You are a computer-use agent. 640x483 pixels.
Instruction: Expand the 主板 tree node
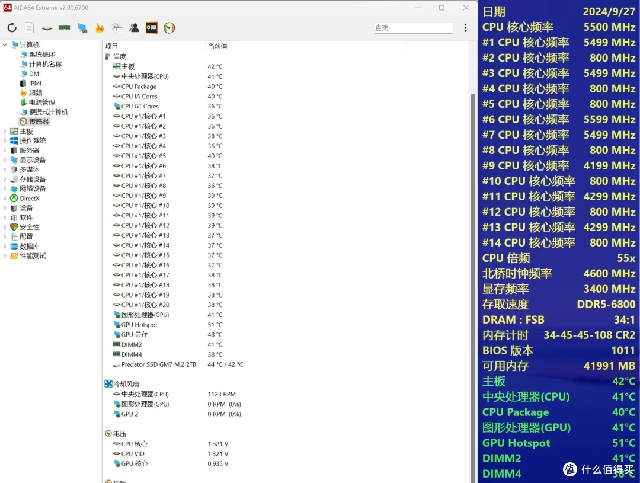point(5,132)
